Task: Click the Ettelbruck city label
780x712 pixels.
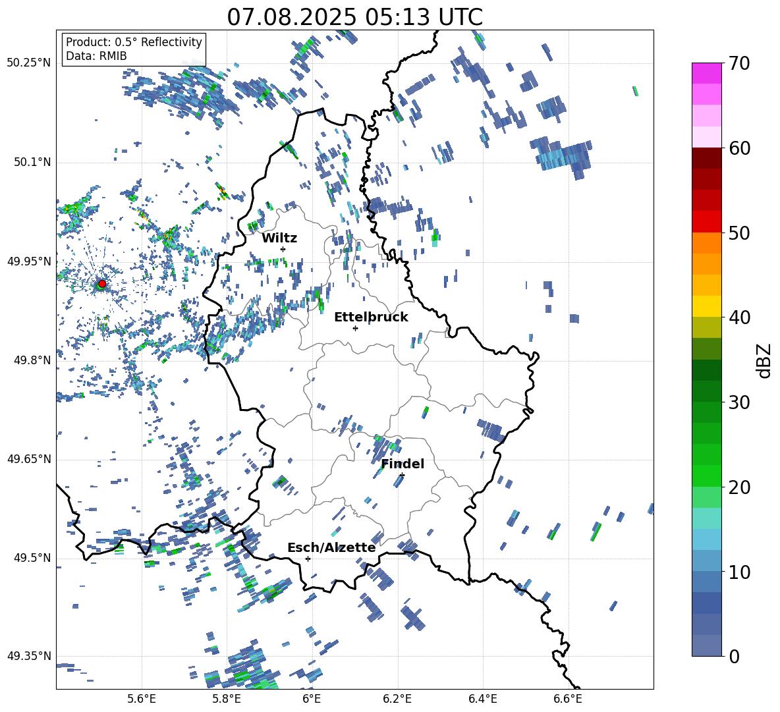Action: click(x=371, y=317)
